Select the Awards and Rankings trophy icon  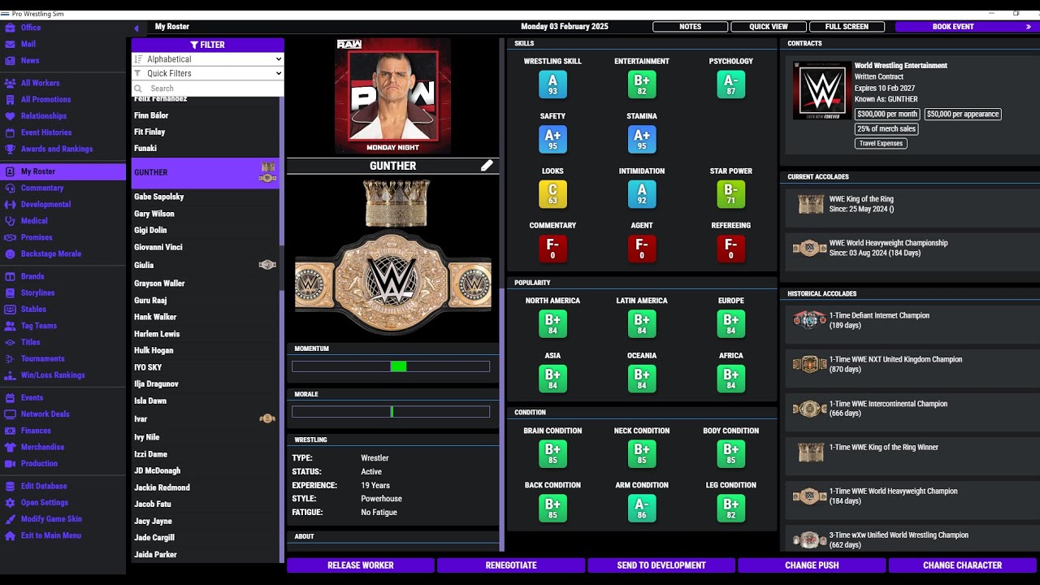pyautogui.click(x=10, y=149)
